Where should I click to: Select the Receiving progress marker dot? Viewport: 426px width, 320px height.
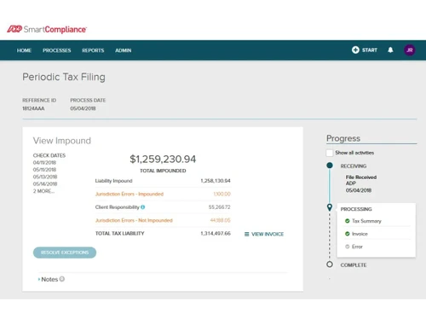coord(330,166)
